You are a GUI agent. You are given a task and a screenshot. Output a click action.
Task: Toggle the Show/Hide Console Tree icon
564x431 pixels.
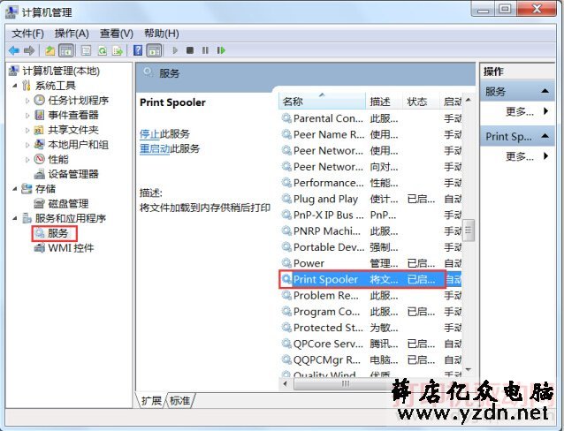tap(66, 50)
